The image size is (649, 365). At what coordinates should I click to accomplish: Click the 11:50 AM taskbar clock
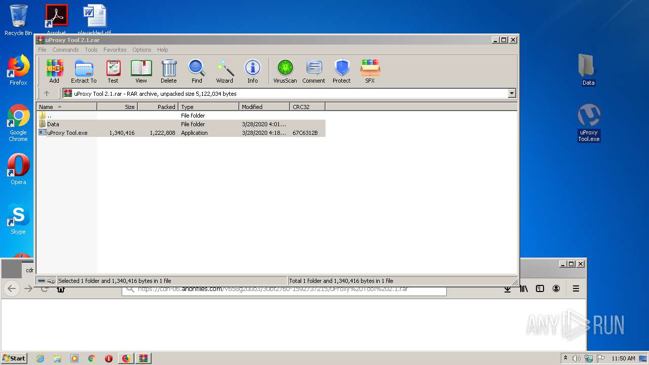click(x=624, y=358)
